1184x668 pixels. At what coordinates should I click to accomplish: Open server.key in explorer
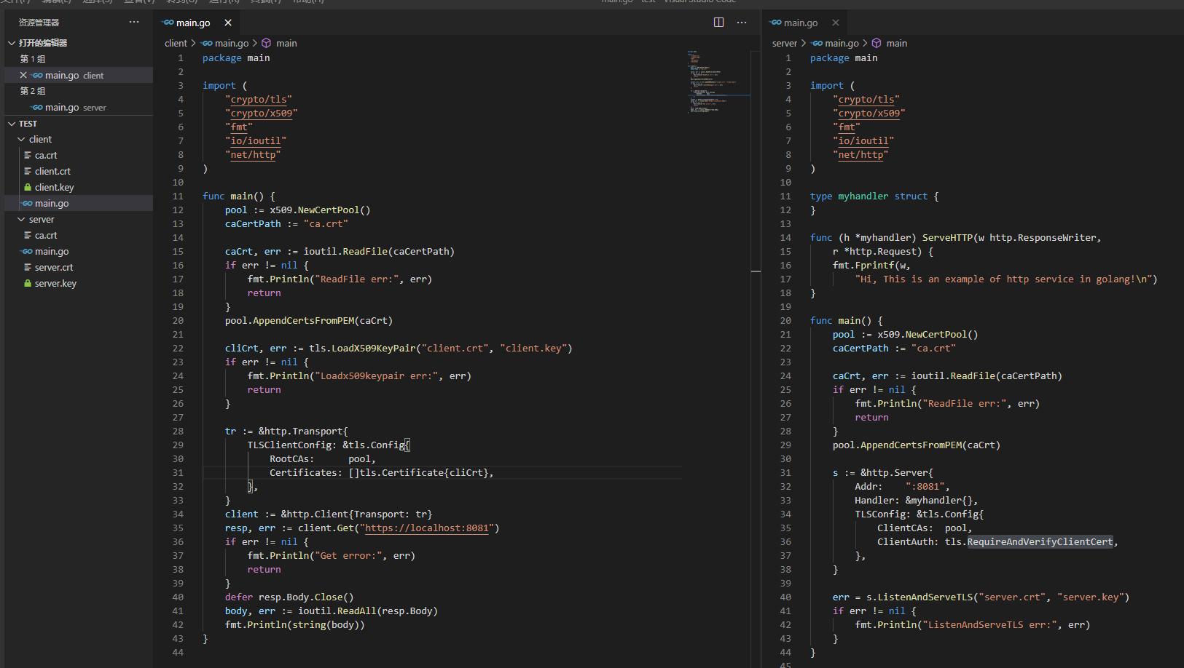coord(79,283)
